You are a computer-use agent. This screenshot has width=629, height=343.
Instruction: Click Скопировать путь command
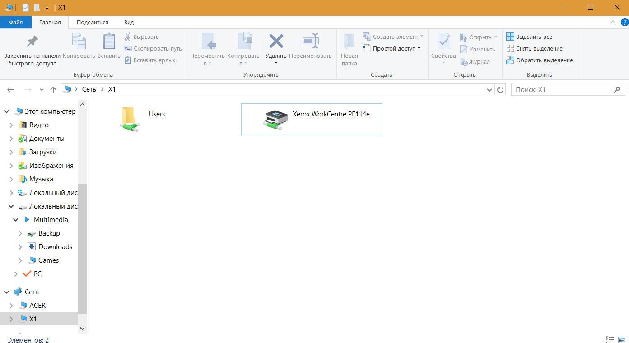tap(153, 49)
